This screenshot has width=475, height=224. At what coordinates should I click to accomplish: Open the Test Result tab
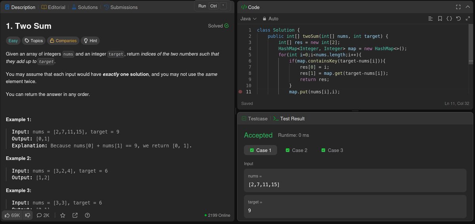click(289, 119)
